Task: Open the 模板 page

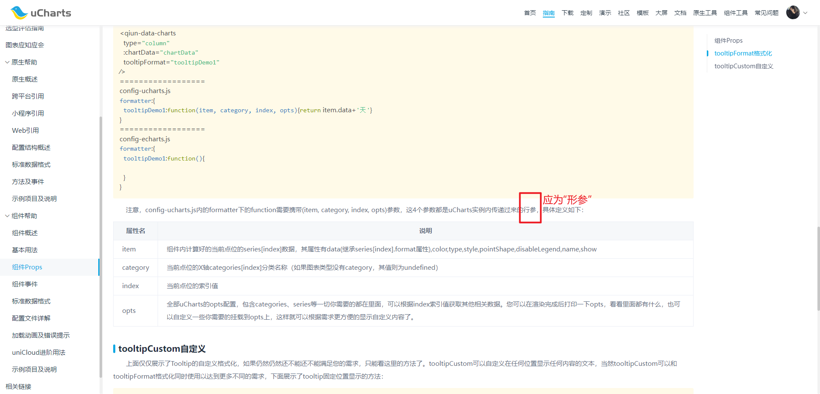Action: click(x=642, y=13)
